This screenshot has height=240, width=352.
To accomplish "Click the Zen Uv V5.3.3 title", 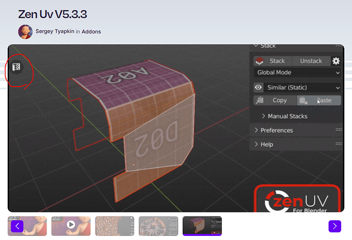I will (53, 14).
